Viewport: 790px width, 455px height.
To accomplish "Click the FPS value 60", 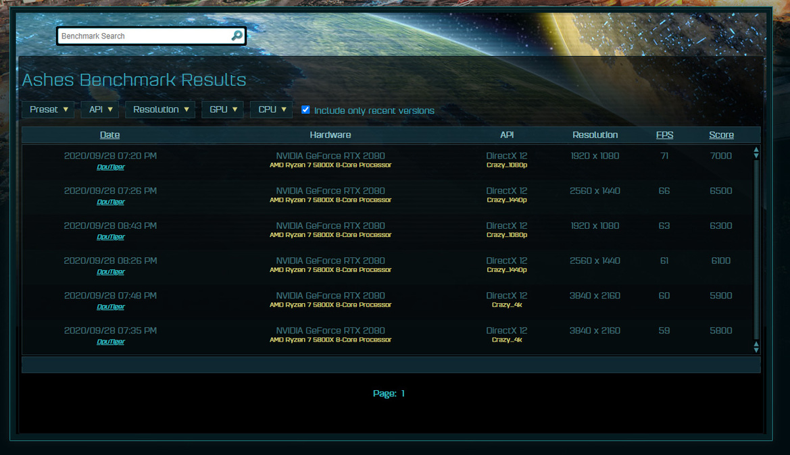I will 664,296.
